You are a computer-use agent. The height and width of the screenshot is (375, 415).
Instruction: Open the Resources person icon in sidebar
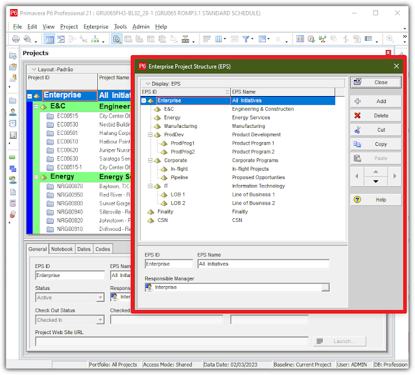tap(13, 112)
